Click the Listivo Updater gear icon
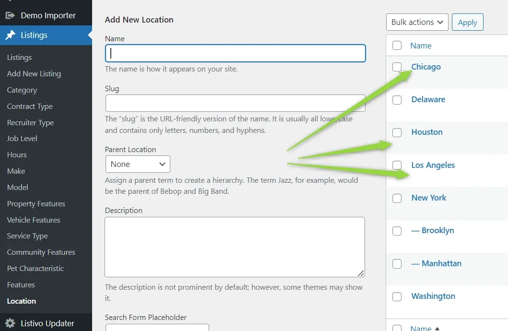Screen dimensions: 508x331 point(10,323)
